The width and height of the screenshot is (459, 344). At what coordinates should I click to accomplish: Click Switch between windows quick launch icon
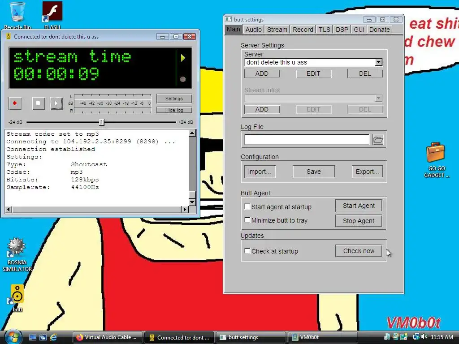tap(43, 337)
